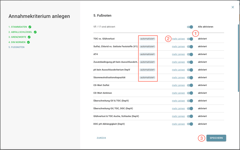
Task: Open step 4. DIN NORMEN
Action: 17,42
